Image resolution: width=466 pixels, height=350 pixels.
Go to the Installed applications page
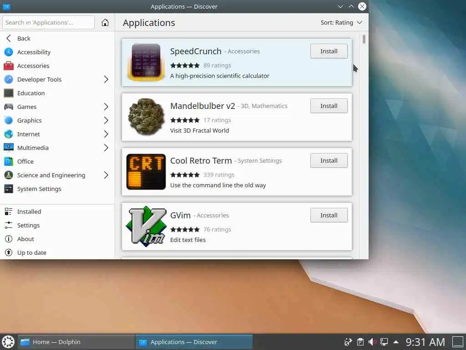tap(57, 211)
